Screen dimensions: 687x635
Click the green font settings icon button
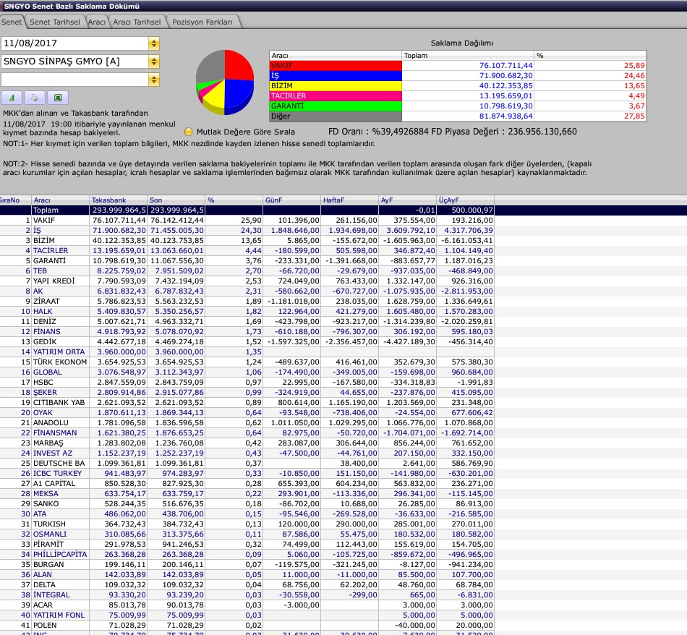(12, 98)
